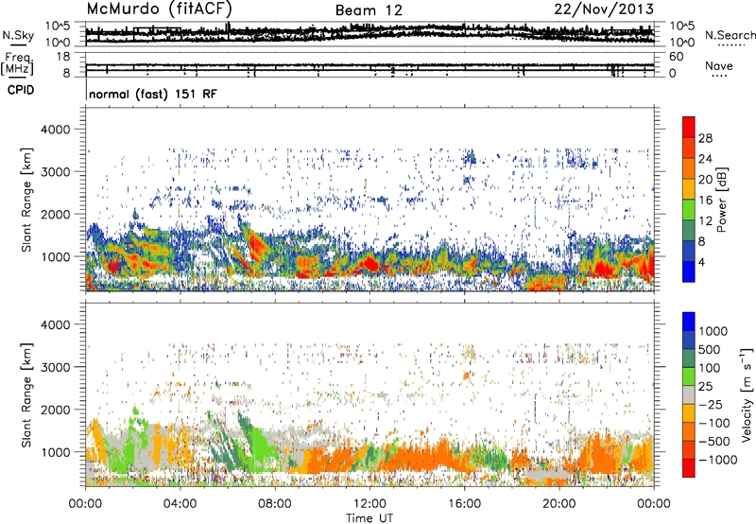The height and width of the screenshot is (524, 756).
Task: Click the '16:00' time axis label
Action: (x=464, y=504)
